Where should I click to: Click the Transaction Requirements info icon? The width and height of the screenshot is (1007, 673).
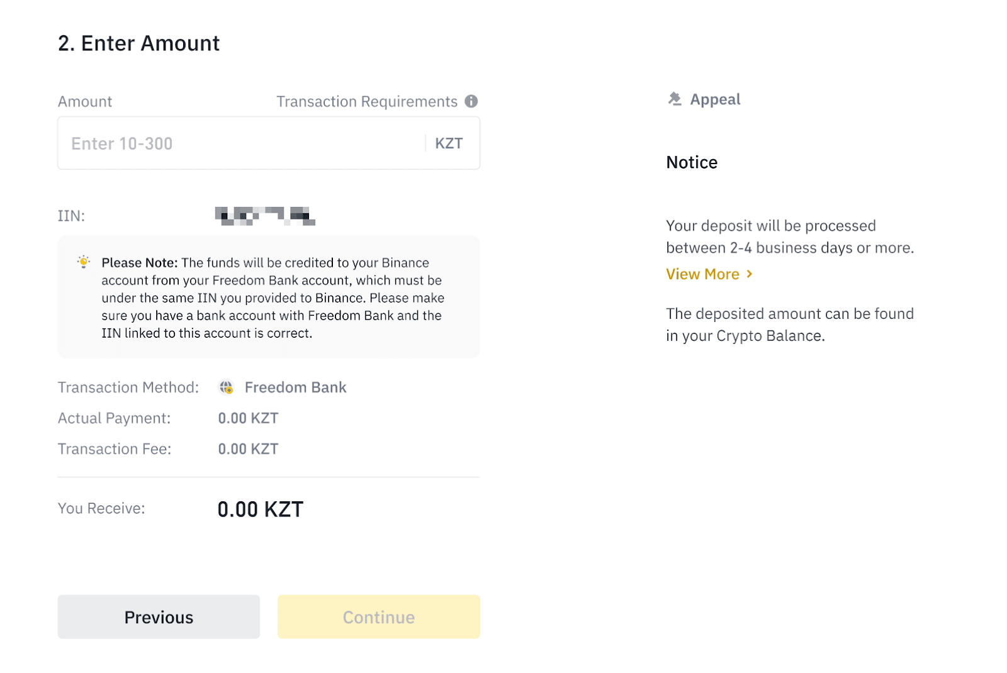[x=471, y=101]
